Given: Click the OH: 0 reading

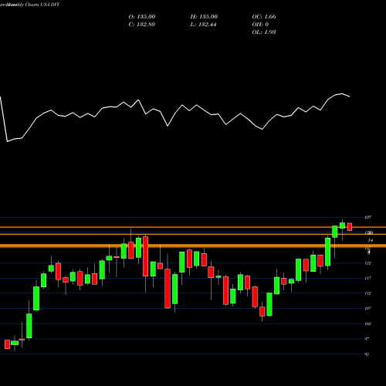Looking at the screenshot, I should click(x=260, y=24).
